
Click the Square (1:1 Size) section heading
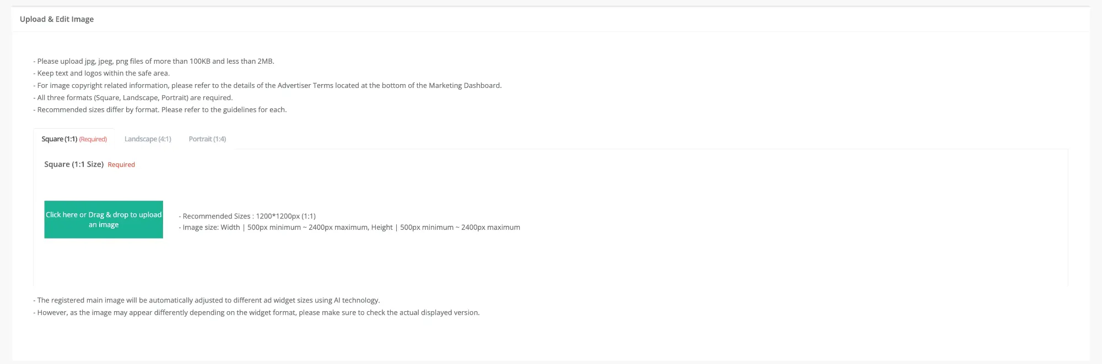(74, 164)
